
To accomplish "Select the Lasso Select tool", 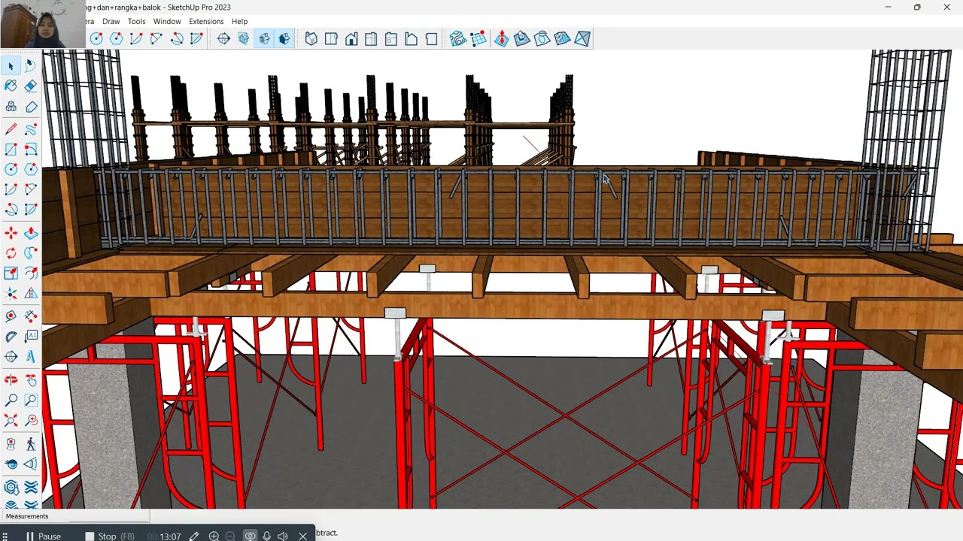I will pyautogui.click(x=31, y=66).
